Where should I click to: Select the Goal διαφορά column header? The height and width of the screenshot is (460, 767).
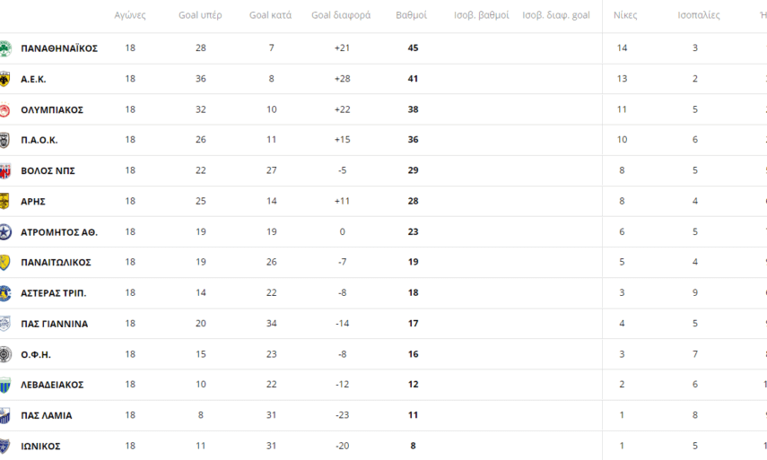pyautogui.click(x=341, y=15)
